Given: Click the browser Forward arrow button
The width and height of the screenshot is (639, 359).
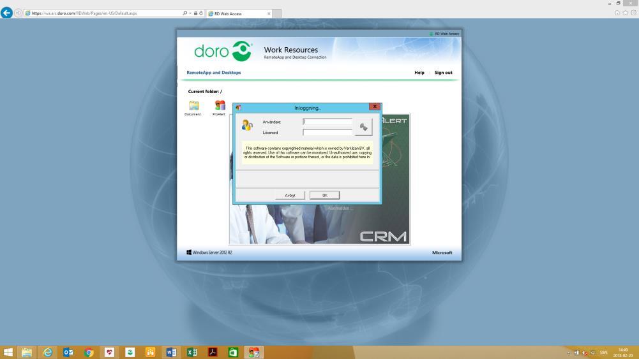Looking at the screenshot, I should pos(19,13).
